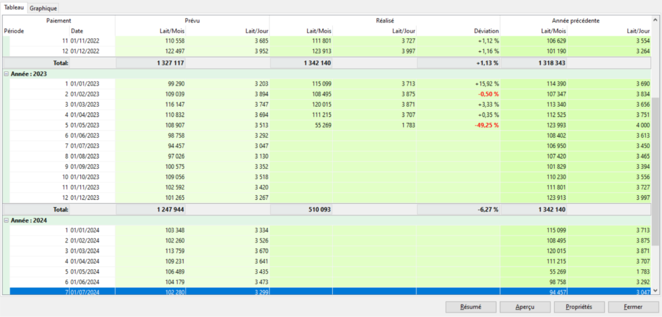The height and width of the screenshot is (317, 662).
Task: Click the Réalisé value 55 269 for 01/05/2023
Action: (323, 125)
